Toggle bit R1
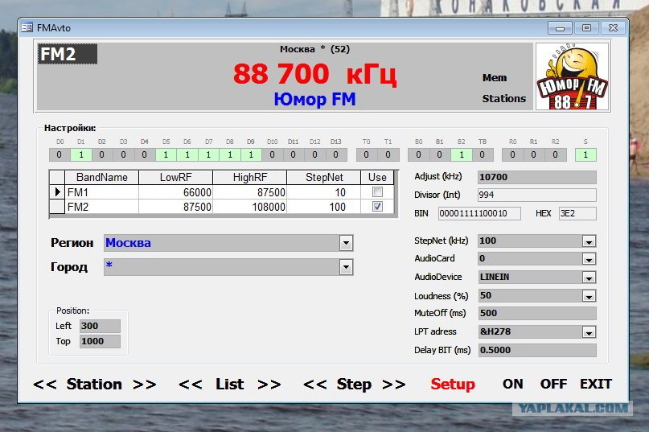The image size is (649, 432). [x=533, y=155]
